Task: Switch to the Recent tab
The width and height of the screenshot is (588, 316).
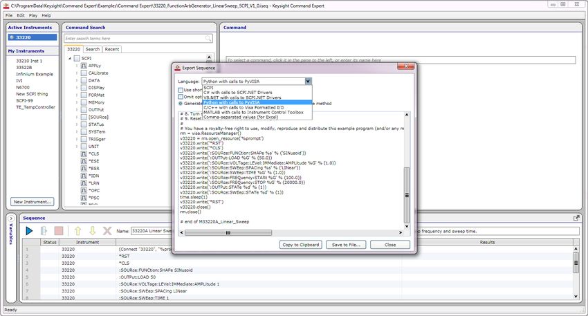Action: coord(112,49)
